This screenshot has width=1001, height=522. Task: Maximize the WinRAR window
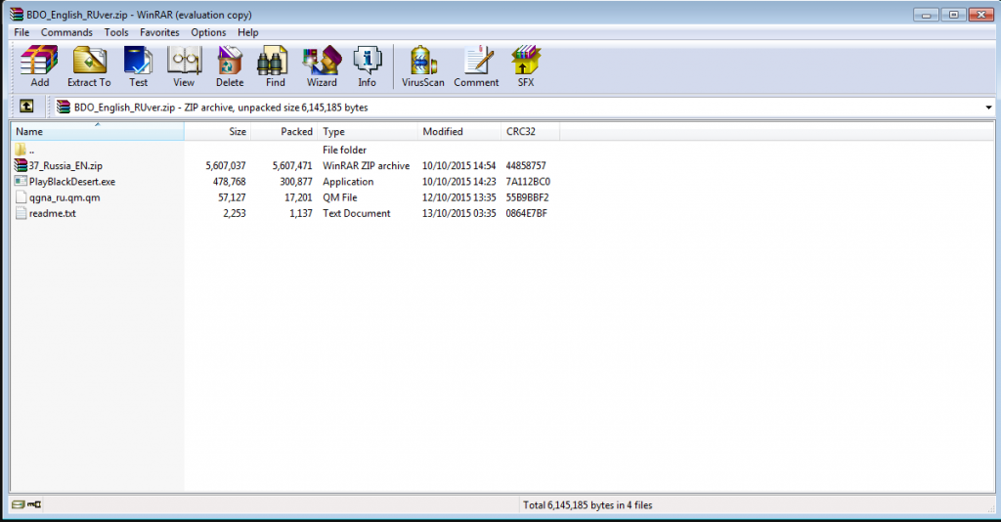click(x=954, y=14)
